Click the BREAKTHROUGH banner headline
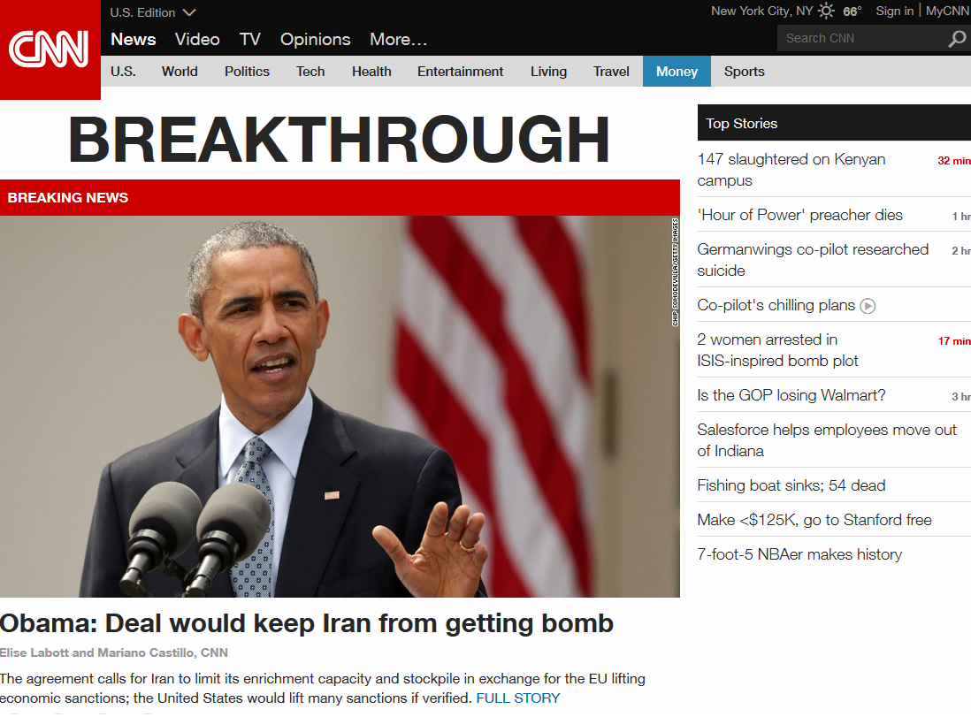 (x=340, y=140)
